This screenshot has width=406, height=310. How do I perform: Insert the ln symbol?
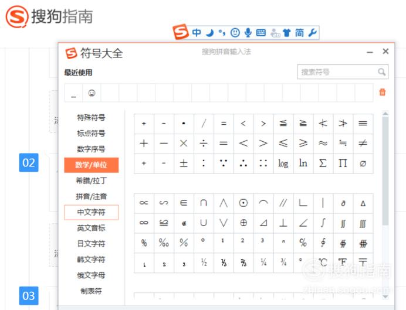point(303,163)
